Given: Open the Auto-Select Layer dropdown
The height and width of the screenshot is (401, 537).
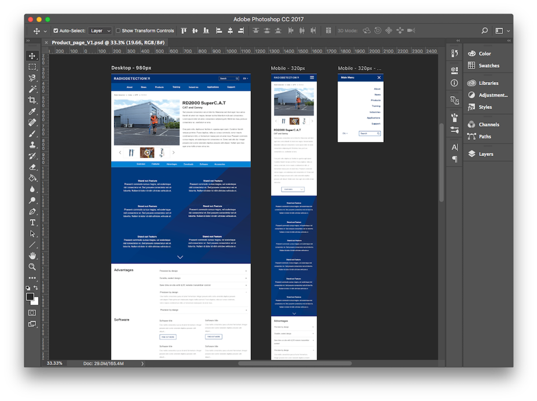Looking at the screenshot, I should pos(100,31).
